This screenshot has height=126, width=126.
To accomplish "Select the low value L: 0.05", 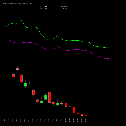I will (64, 9).
